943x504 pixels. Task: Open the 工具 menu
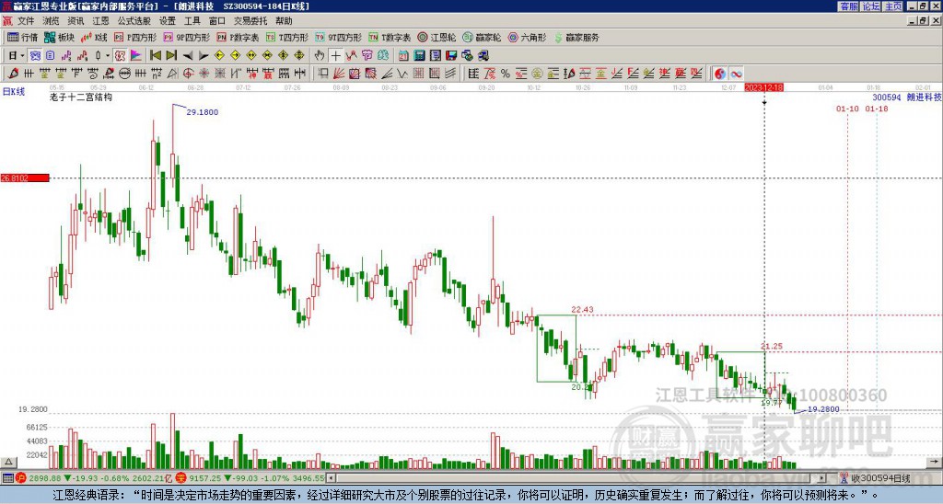[192, 21]
